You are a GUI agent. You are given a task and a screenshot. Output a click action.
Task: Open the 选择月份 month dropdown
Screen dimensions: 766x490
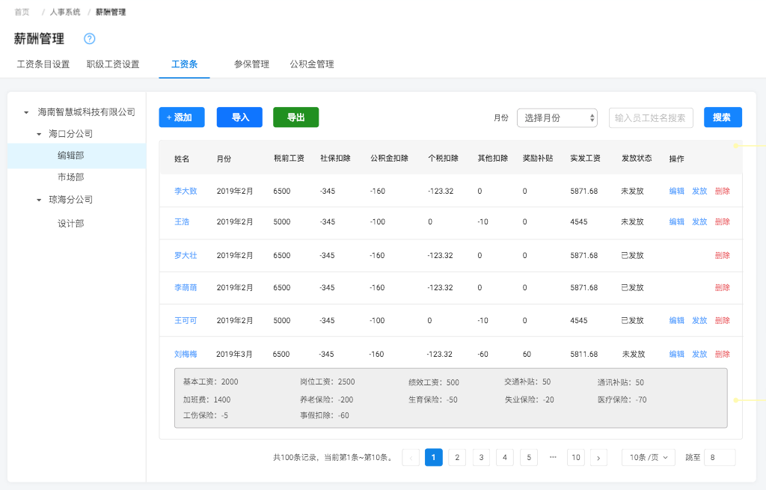click(557, 117)
